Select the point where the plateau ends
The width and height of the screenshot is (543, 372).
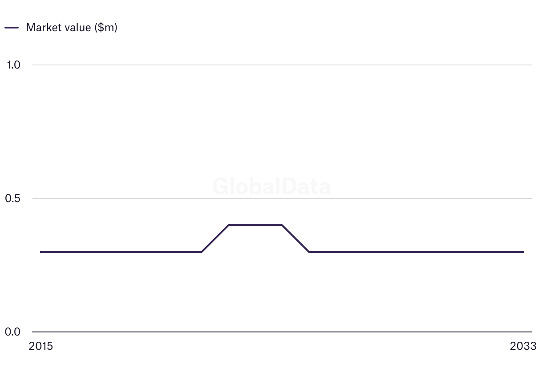tap(282, 225)
